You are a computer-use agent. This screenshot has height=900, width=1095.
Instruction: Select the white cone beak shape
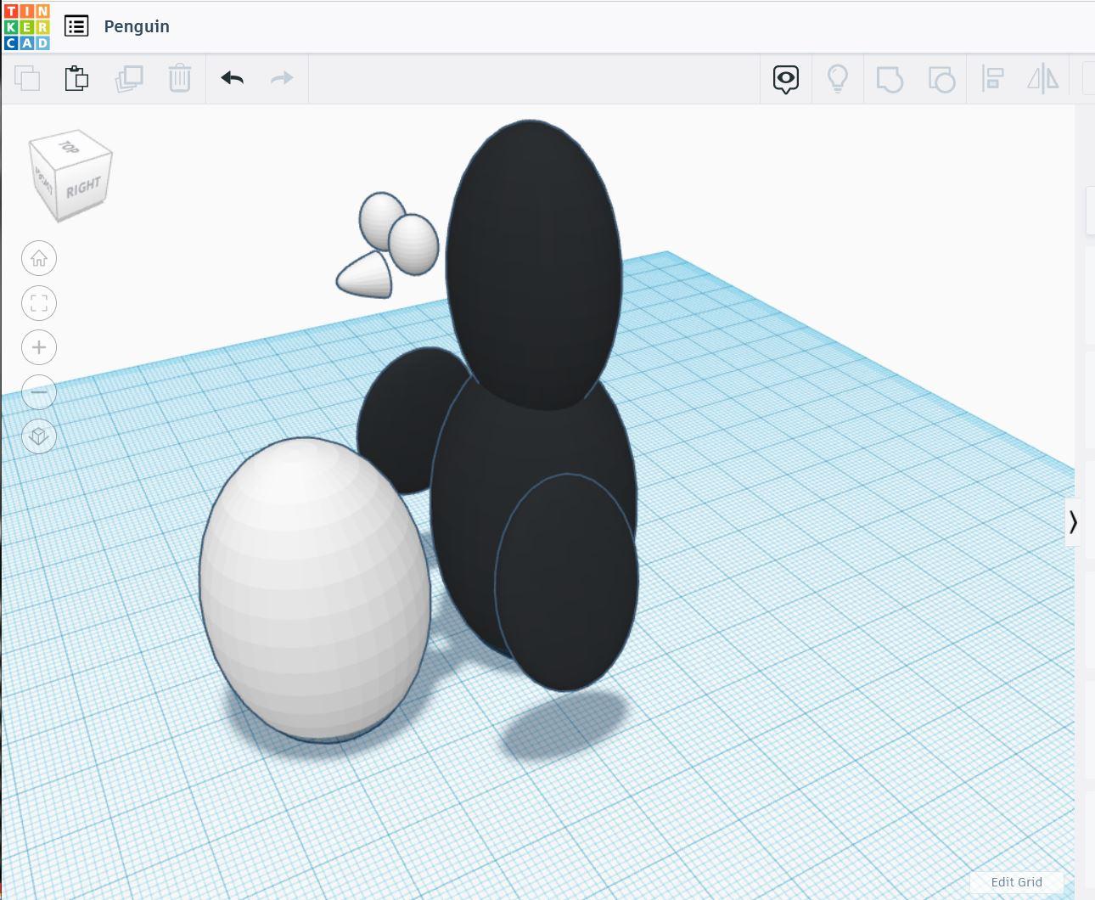366,275
